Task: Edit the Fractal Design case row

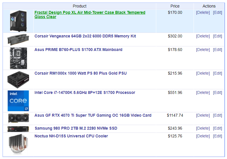Action: 218,13
